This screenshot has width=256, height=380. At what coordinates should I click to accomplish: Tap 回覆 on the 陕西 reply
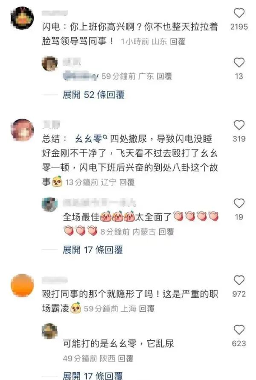(125, 358)
